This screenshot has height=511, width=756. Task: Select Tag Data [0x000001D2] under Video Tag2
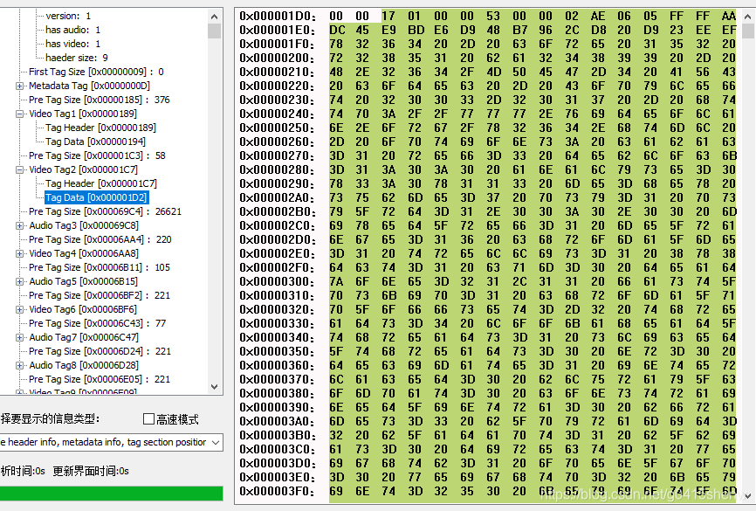coord(96,197)
